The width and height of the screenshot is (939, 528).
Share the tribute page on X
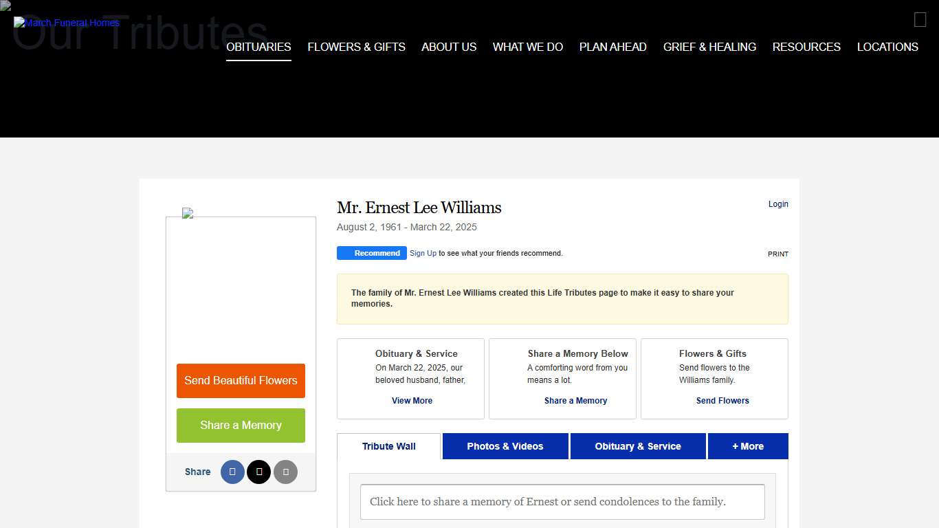pyautogui.click(x=258, y=472)
